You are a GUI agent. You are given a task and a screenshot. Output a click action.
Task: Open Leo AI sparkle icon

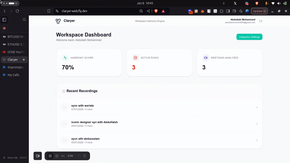coord(241,11)
